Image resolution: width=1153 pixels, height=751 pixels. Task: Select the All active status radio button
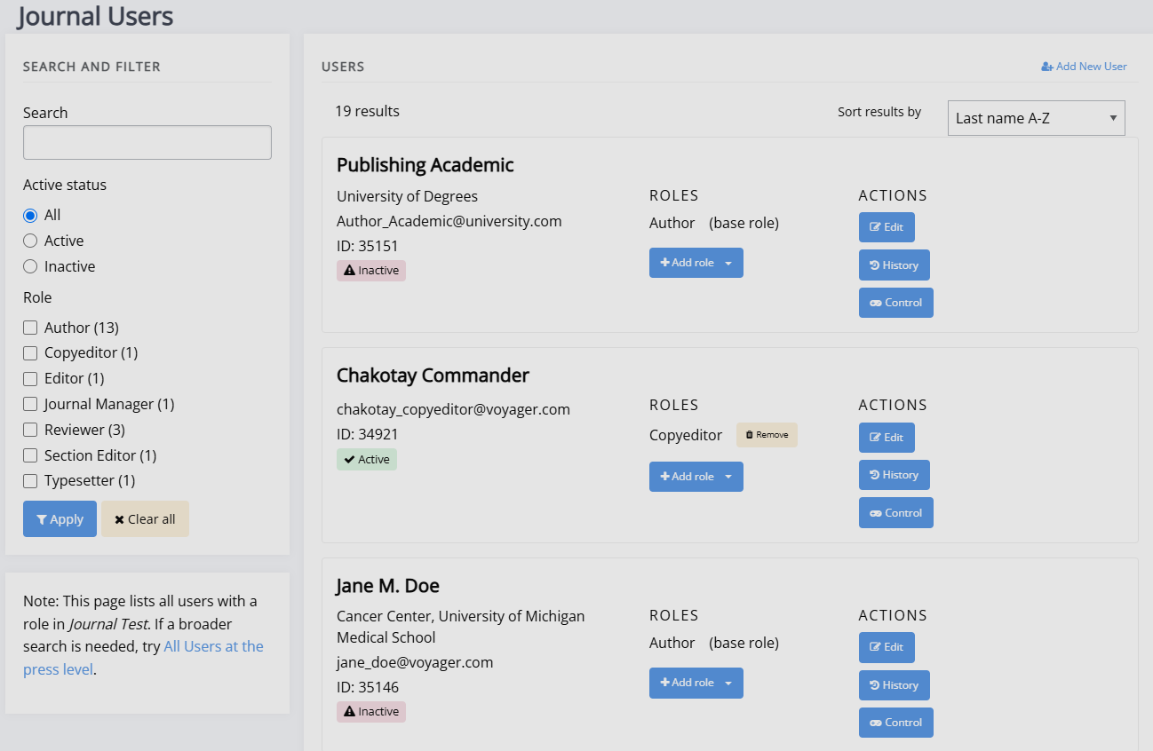30,216
